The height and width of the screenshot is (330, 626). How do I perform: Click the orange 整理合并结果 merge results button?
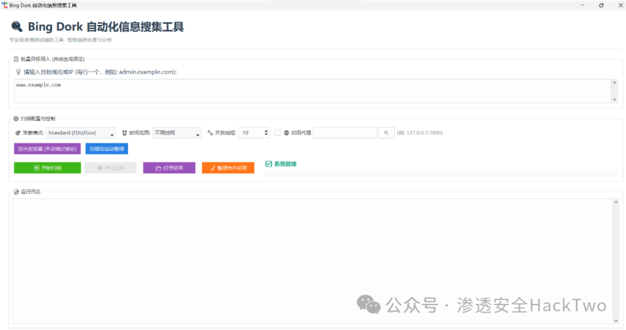[228, 168]
